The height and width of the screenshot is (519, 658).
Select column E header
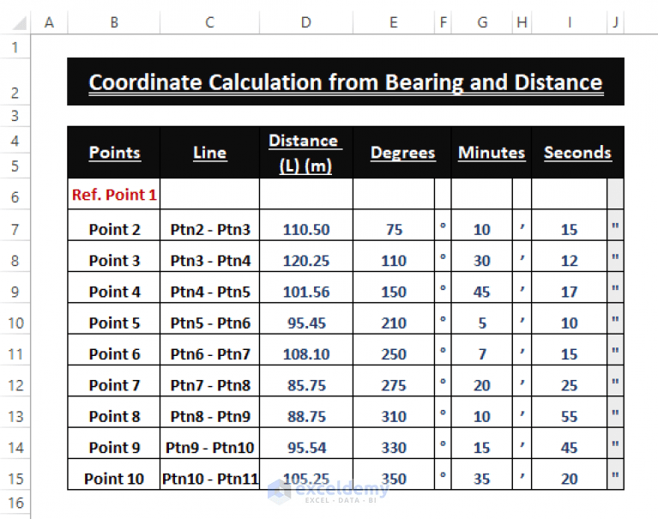393,22
